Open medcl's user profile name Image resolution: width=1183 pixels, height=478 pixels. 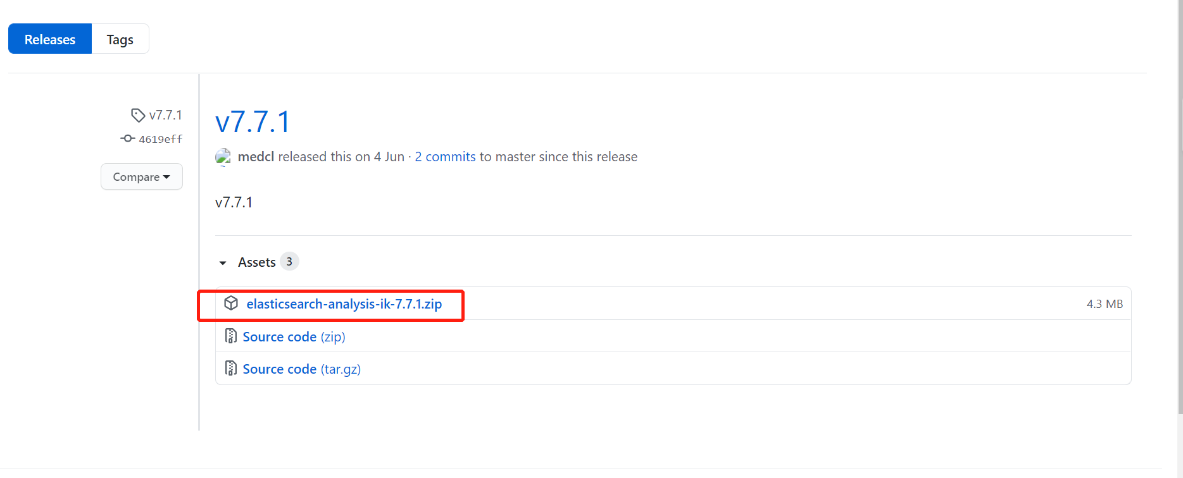[x=256, y=157]
